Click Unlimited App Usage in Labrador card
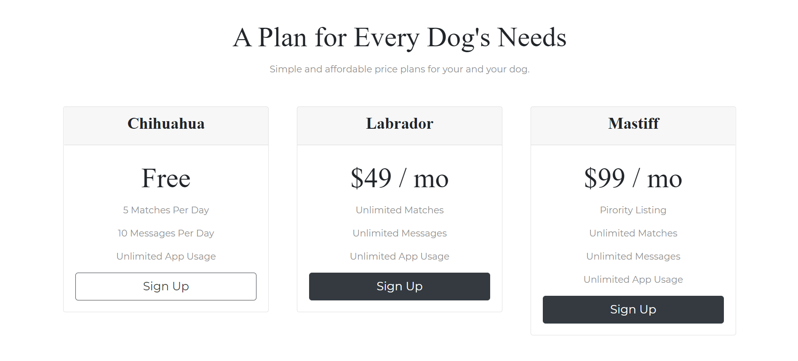798x361 pixels. [x=400, y=256]
